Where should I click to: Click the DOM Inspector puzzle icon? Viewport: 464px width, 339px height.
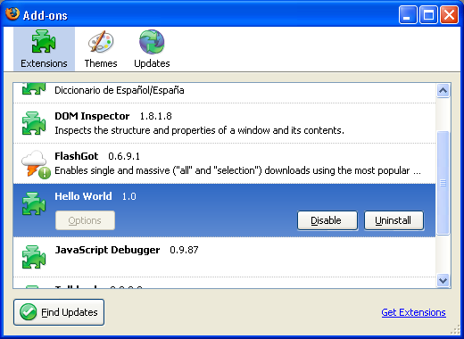click(x=34, y=123)
